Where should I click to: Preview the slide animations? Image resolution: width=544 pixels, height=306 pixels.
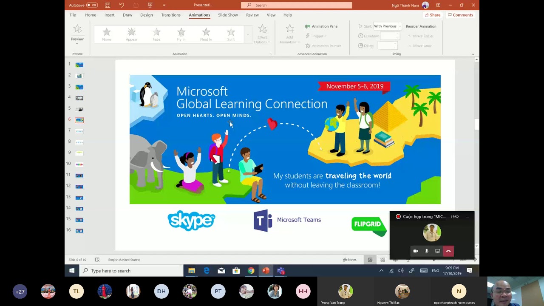coord(77,30)
